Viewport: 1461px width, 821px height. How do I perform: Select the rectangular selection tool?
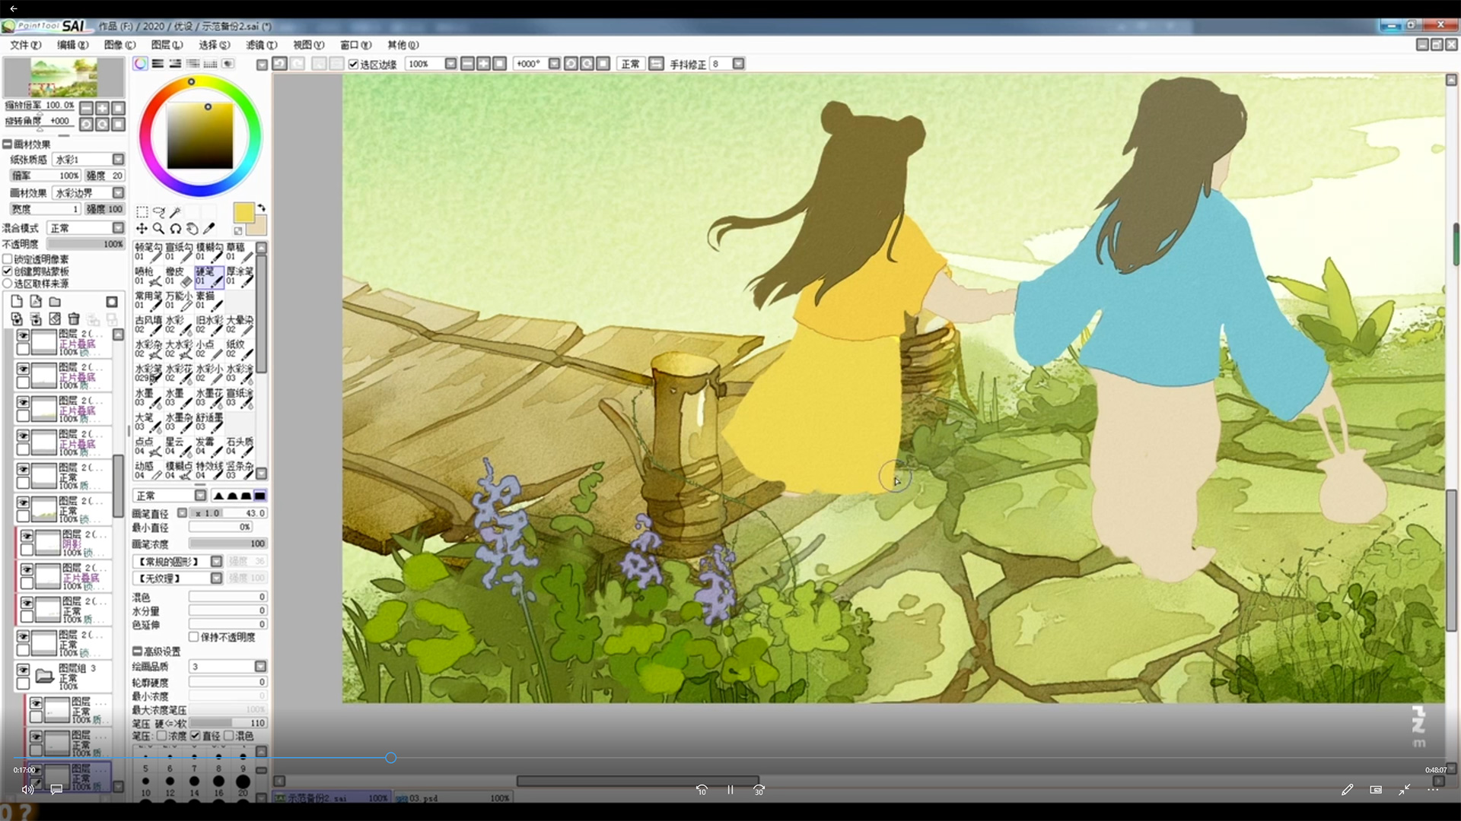(142, 212)
